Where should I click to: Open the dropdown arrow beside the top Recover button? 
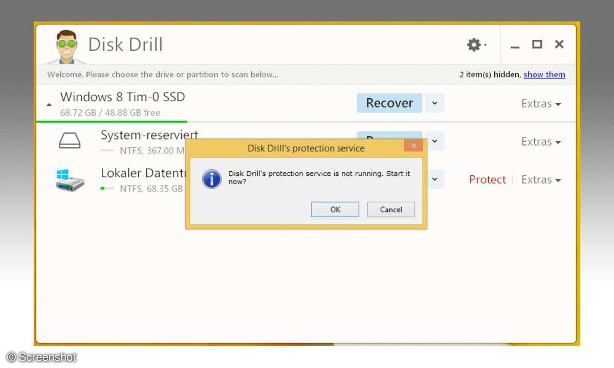434,103
